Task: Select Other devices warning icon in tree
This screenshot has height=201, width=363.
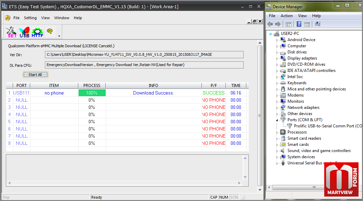Action: [283, 114]
